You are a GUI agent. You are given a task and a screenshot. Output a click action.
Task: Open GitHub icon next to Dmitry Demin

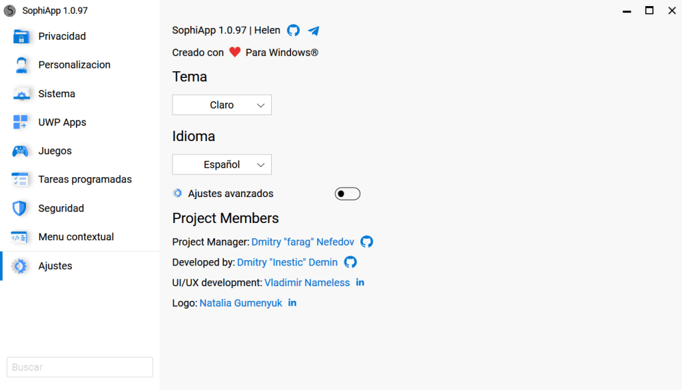350,262
